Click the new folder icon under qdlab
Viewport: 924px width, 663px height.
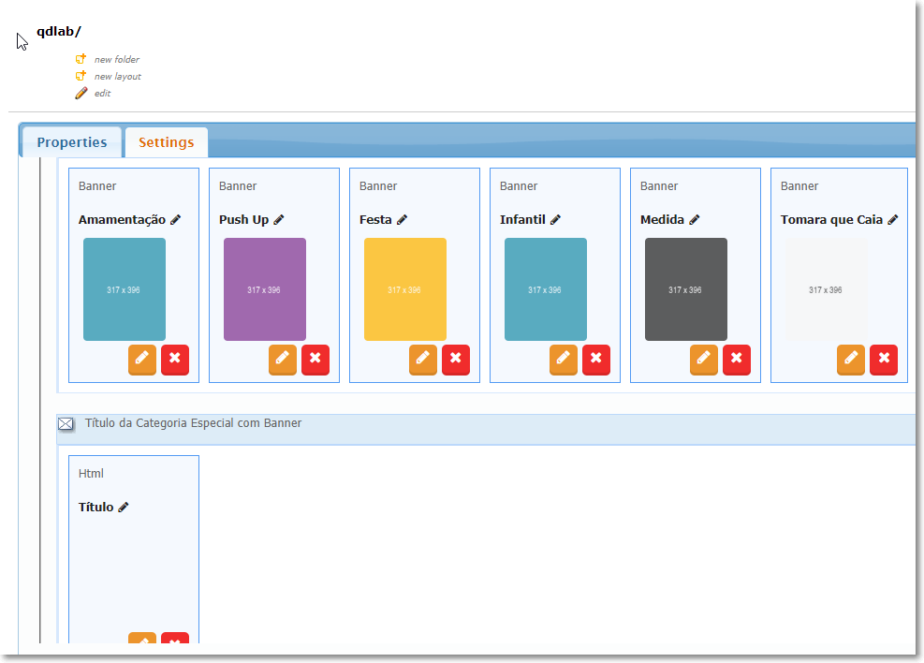pos(81,59)
